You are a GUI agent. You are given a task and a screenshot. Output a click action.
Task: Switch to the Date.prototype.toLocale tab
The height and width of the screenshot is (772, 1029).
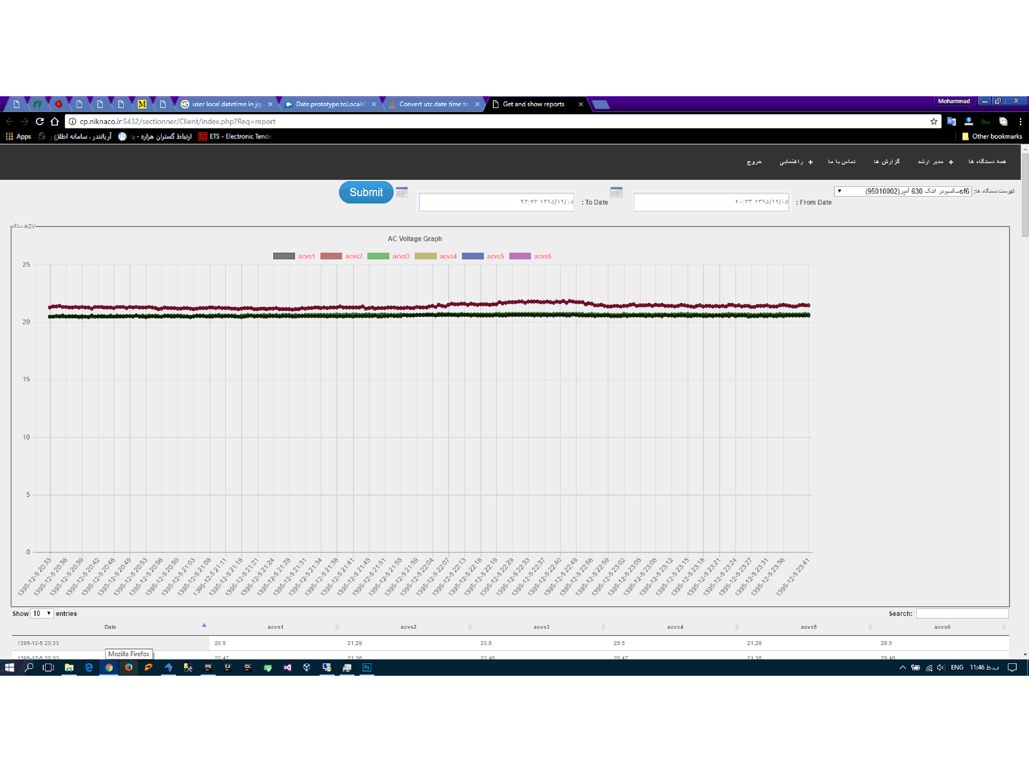pyautogui.click(x=330, y=104)
